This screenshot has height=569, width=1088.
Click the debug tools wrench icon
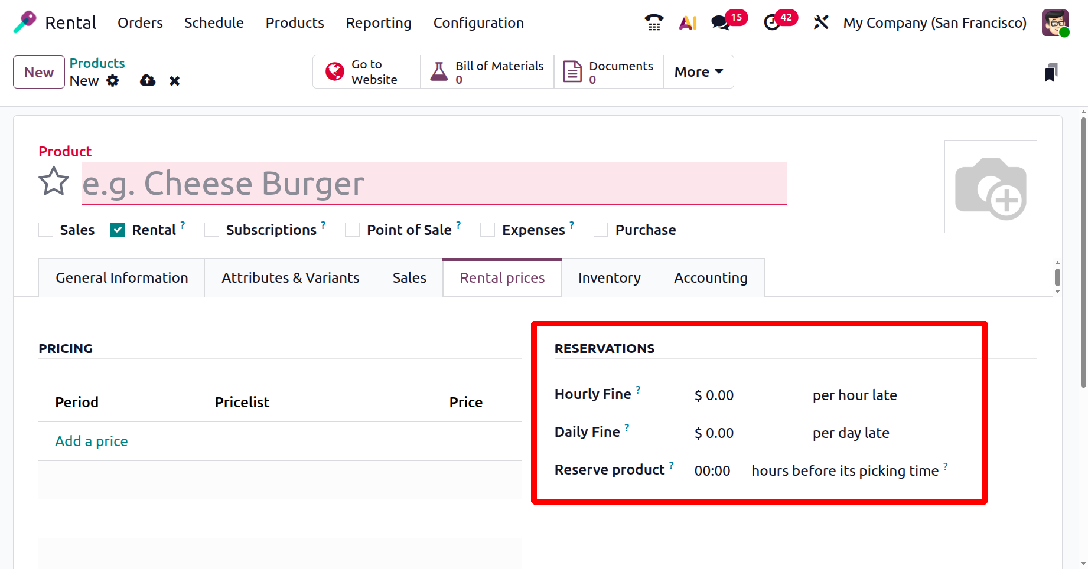(x=820, y=22)
